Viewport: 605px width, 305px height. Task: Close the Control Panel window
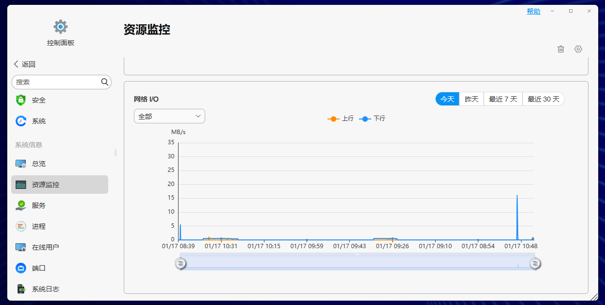589,11
